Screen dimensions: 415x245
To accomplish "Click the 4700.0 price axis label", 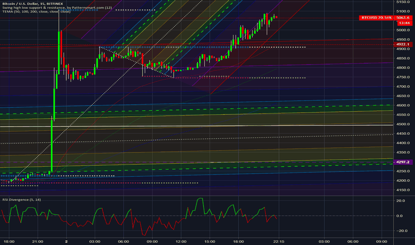I will [403, 86].
